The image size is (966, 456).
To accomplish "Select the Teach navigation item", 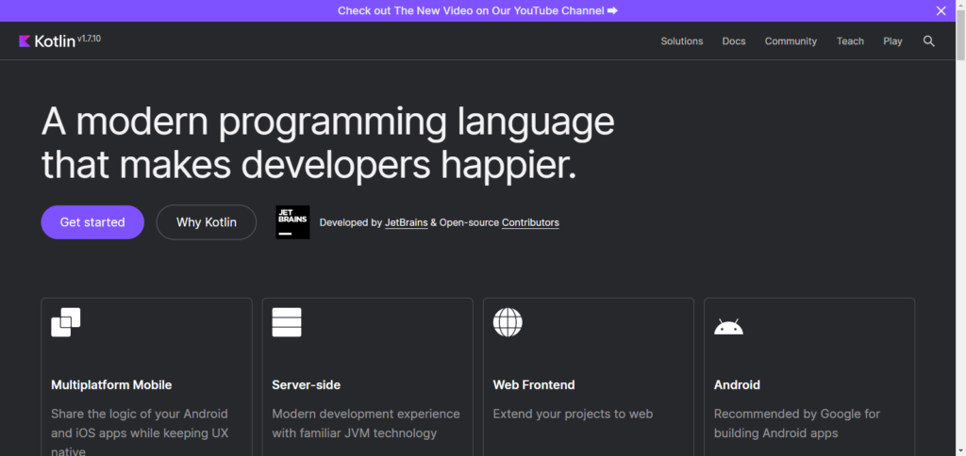I will click(x=850, y=41).
